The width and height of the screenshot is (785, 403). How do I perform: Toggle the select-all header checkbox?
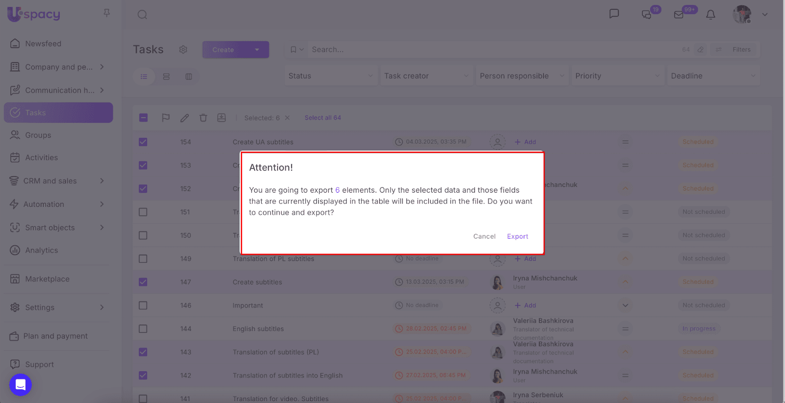(143, 118)
